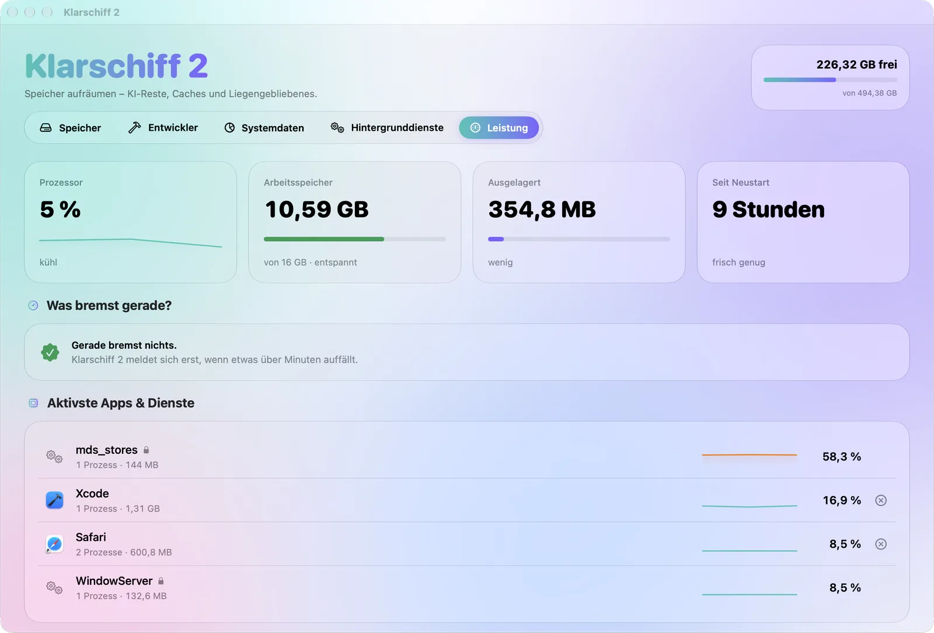This screenshot has height=633, width=934.
Task: Click the gauge icon by Was bremst gerade
Action: point(33,305)
